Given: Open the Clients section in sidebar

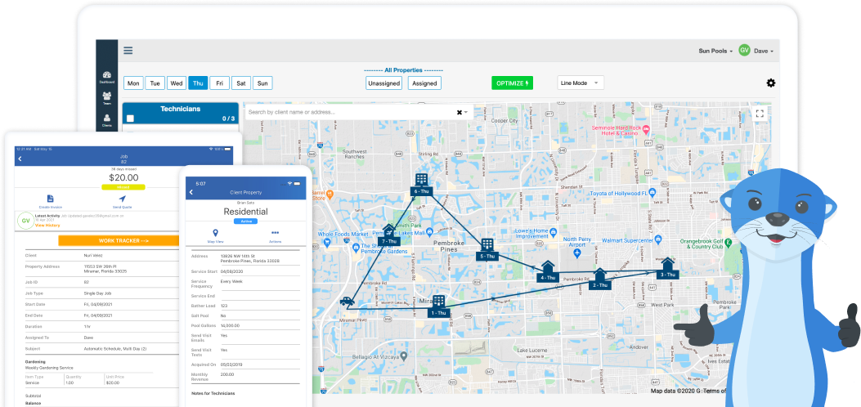Looking at the screenshot, I should [x=107, y=120].
